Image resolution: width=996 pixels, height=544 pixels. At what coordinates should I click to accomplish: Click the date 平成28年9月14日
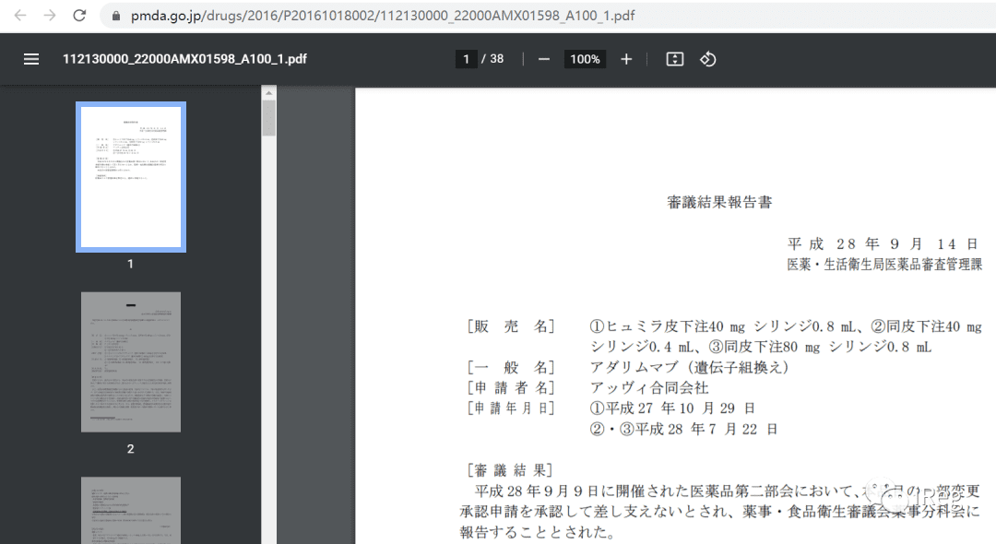883,243
